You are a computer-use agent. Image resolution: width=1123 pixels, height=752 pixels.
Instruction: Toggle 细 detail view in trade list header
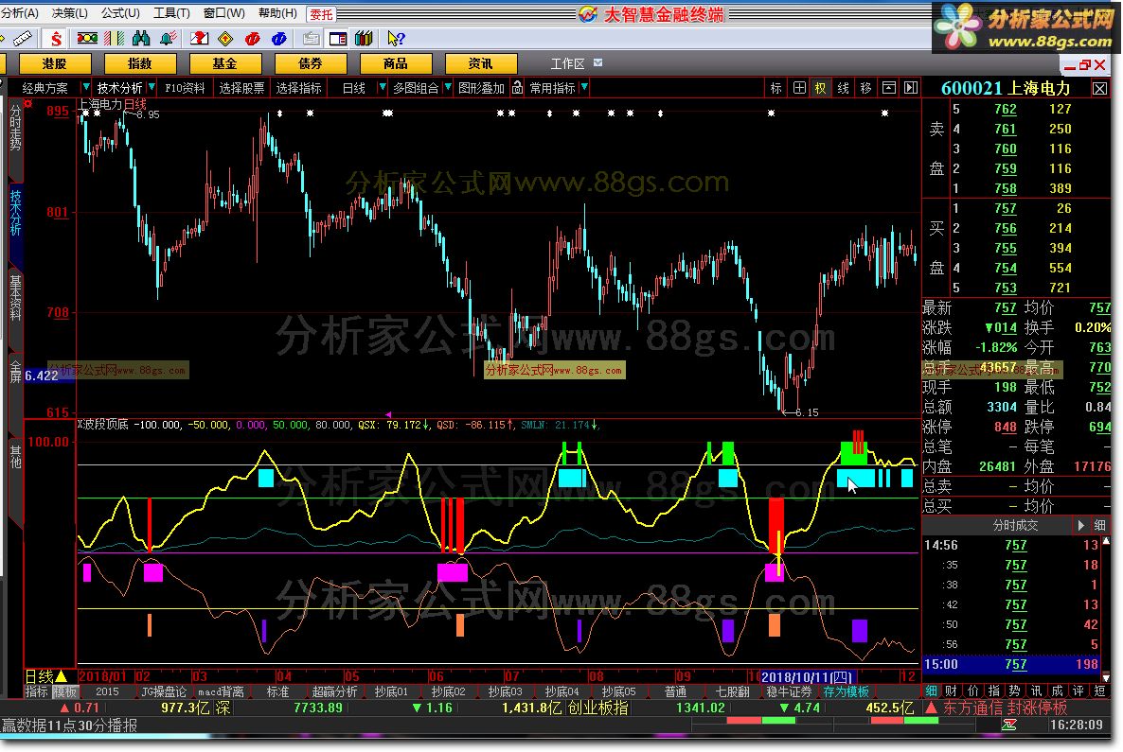(1099, 525)
